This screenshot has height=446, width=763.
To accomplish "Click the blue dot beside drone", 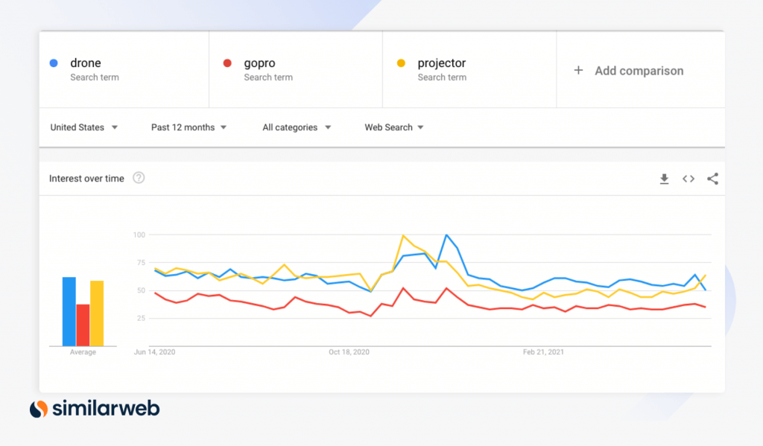I will [x=54, y=63].
